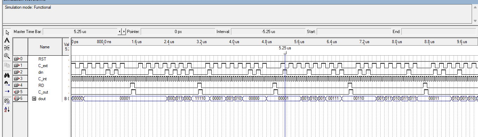This screenshot has height=137, width=478.
Task: Click the scrollbar down arrow in simulation mode box
Action: 475,21
